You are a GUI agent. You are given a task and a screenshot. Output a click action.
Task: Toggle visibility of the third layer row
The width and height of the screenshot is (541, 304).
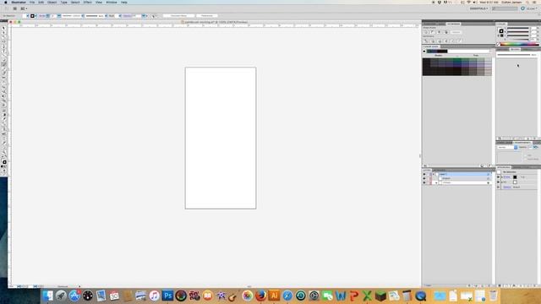[x=424, y=182]
